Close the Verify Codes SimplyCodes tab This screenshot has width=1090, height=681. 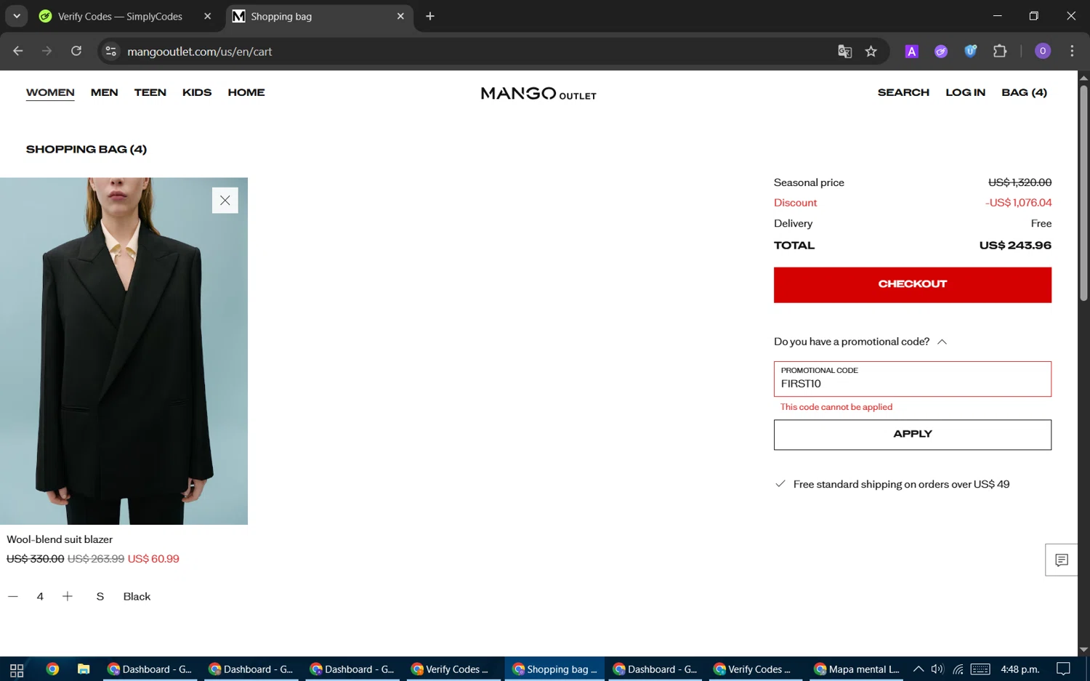click(208, 16)
